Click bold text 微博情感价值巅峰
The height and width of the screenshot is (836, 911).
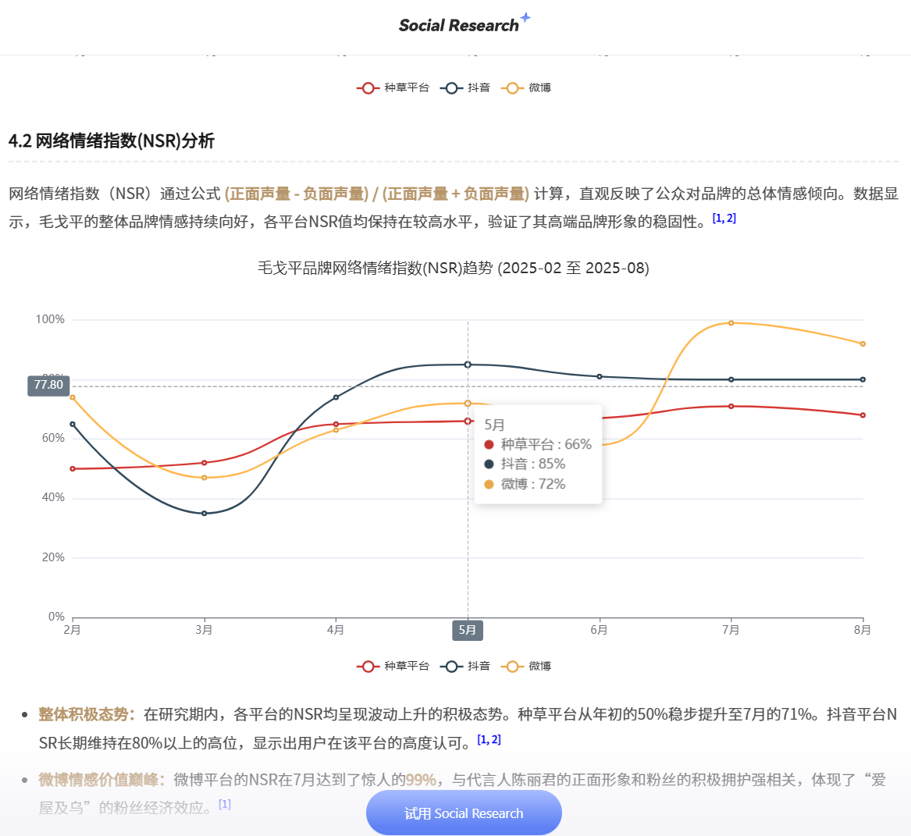click(101, 780)
